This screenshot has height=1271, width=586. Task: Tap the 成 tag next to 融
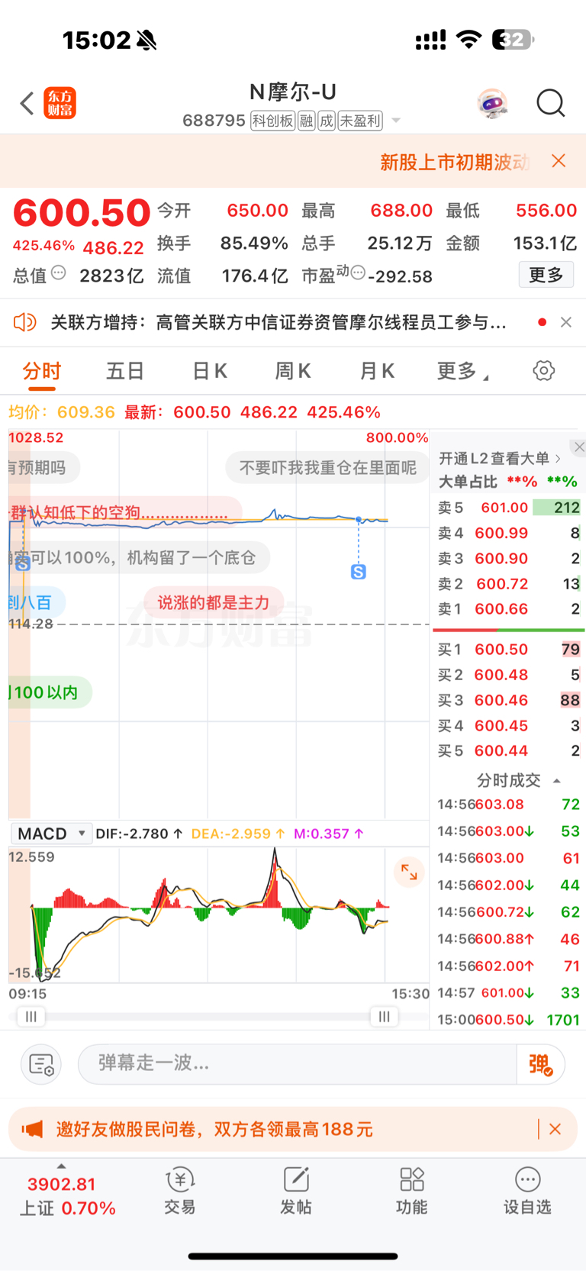point(327,121)
